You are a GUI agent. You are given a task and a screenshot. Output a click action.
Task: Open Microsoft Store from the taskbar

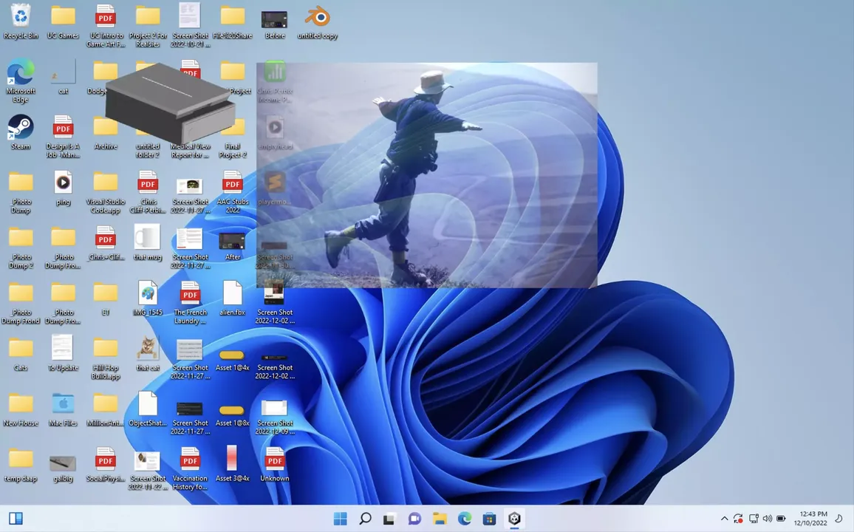(x=489, y=519)
